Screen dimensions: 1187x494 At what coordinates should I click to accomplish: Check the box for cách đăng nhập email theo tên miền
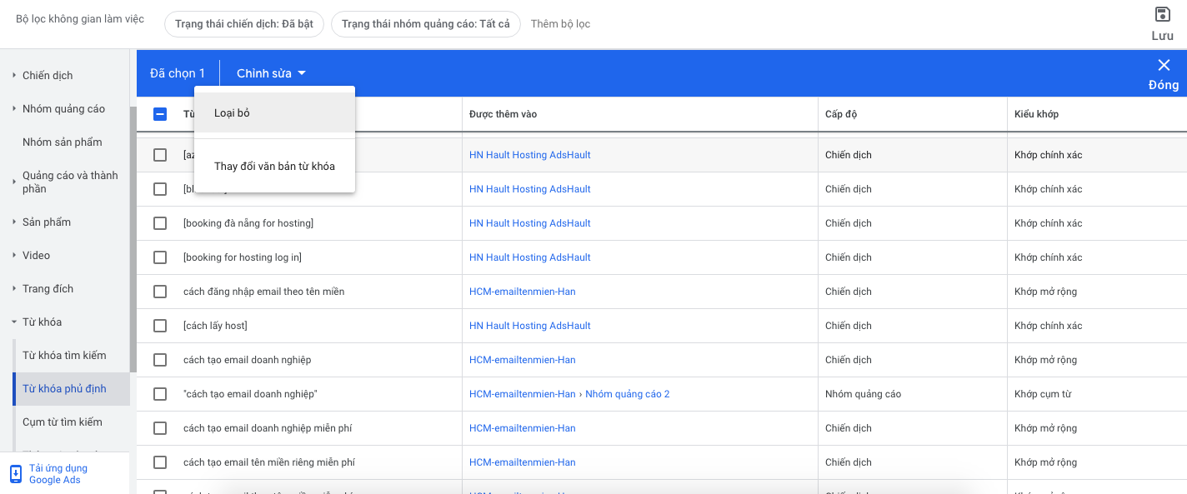click(x=160, y=292)
